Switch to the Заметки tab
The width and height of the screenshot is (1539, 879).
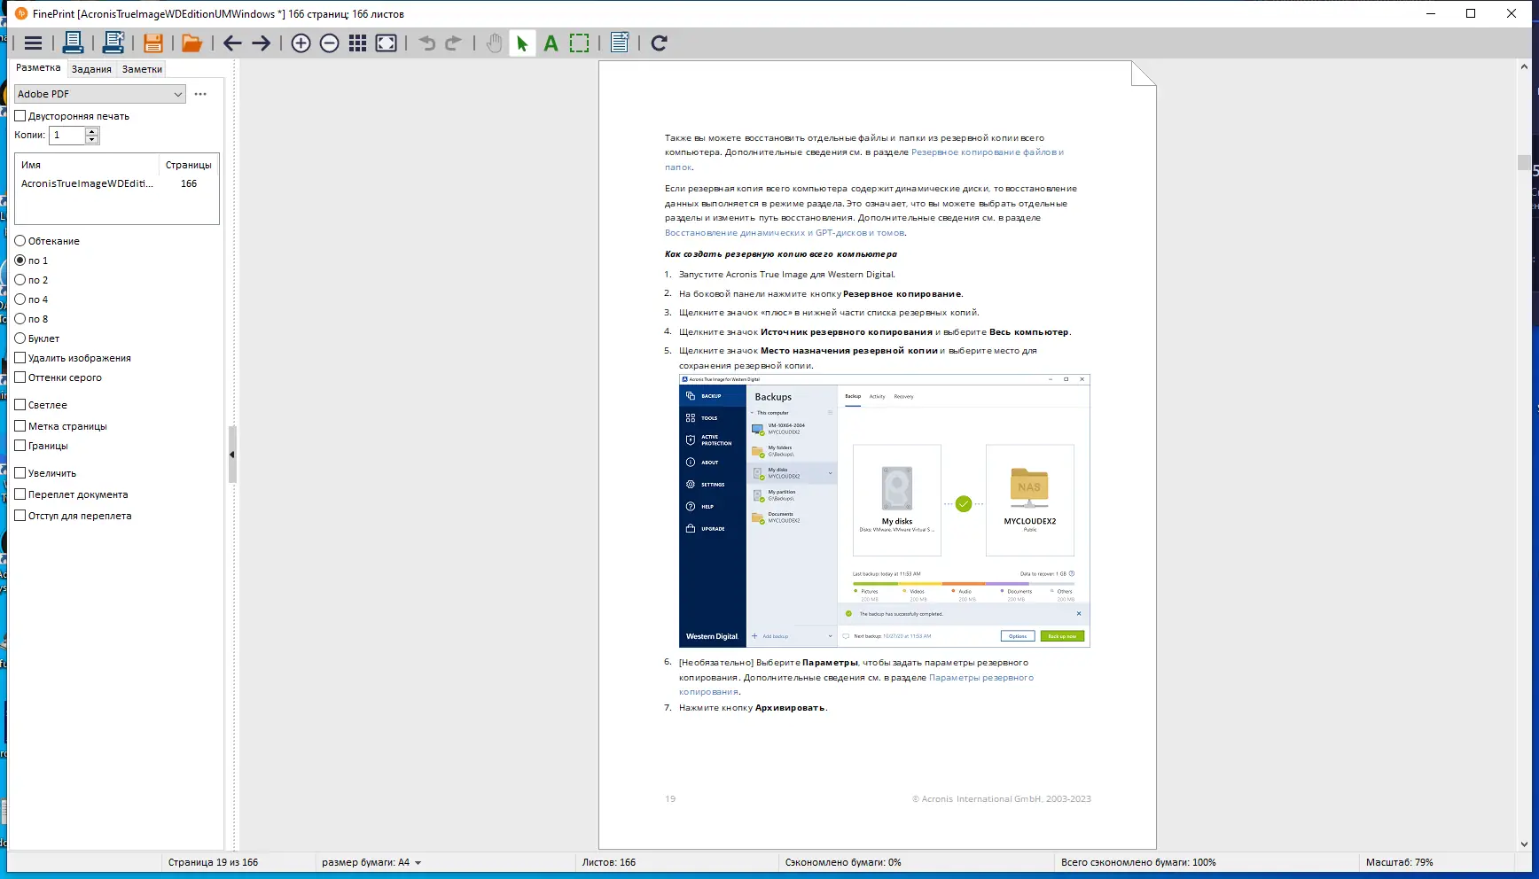click(142, 69)
